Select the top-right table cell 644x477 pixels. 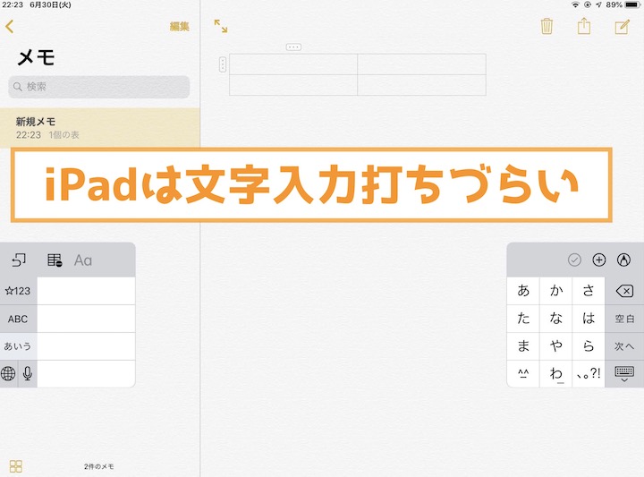(x=422, y=64)
